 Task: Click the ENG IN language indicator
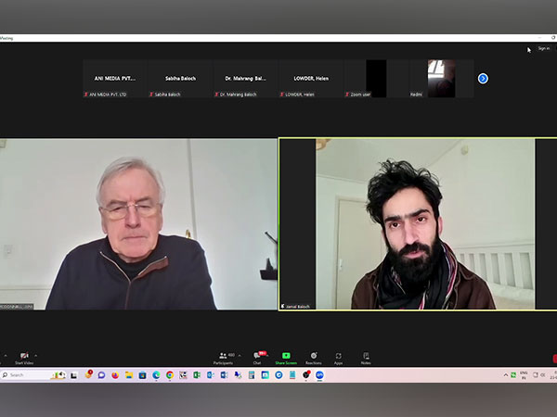coord(524,375)
